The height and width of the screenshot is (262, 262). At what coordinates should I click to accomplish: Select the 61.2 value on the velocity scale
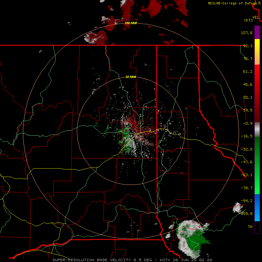[248, 72]
